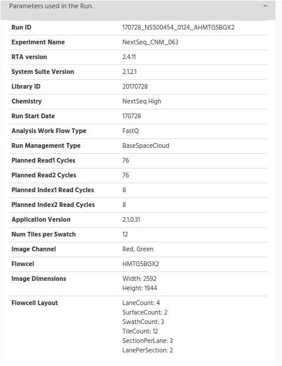Click the LaneCount: 4 entry in Flowcell Layout
The height and width of the screenshot is (366, 282).
[x=141, y=303]
